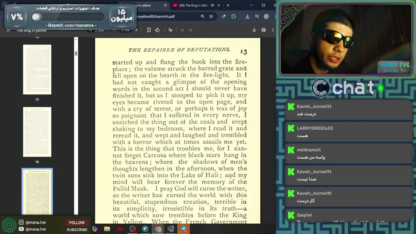Print the PDF document

click(264, 30)
